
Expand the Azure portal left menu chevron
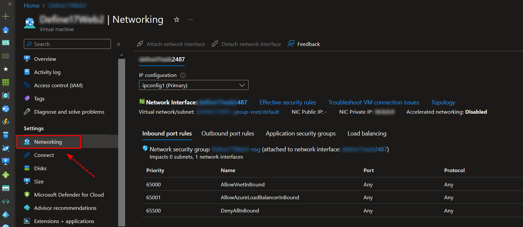click(x=10, y=4)
